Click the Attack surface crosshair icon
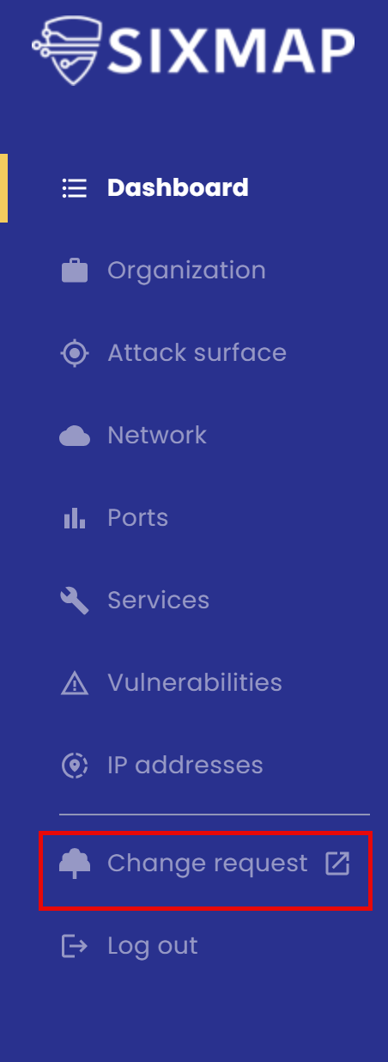 [75, 353]
